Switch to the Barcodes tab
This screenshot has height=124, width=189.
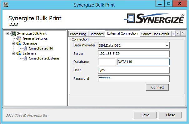tap(97, 34)
